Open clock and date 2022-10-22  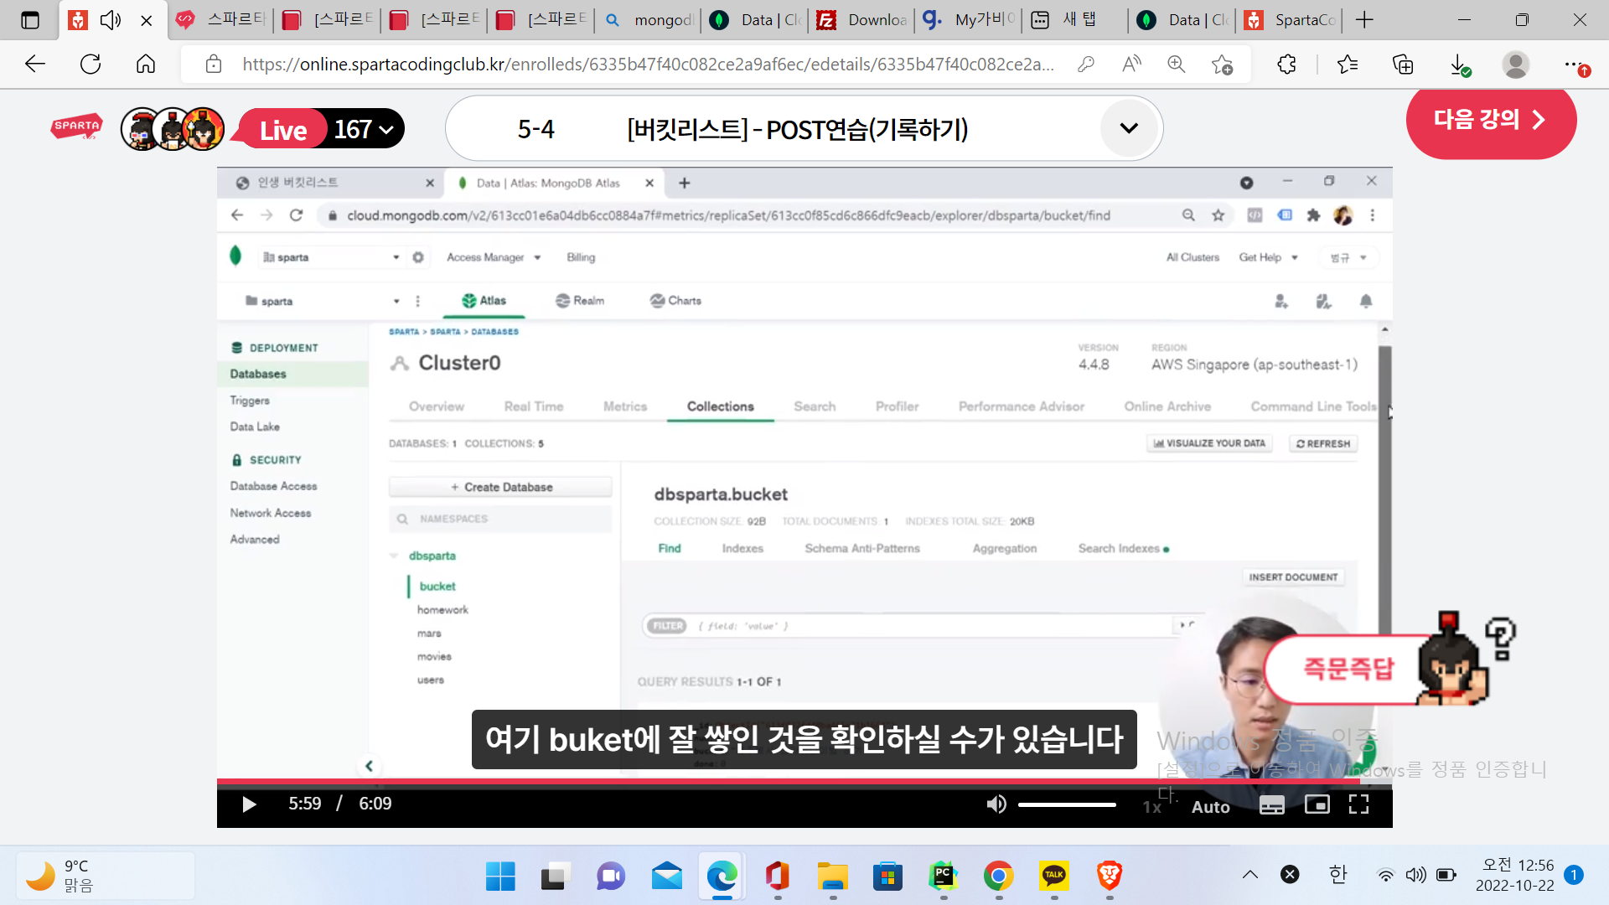pos(1514,875)
